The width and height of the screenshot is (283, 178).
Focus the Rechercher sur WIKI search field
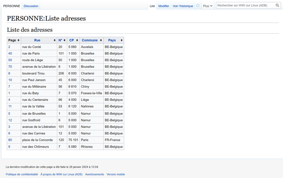tap(246, 5)
